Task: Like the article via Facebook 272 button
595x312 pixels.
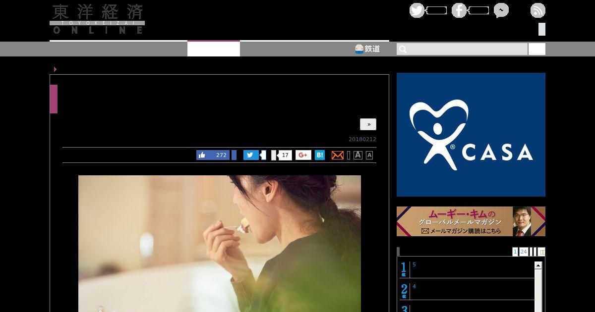Action: pos(213,155)
